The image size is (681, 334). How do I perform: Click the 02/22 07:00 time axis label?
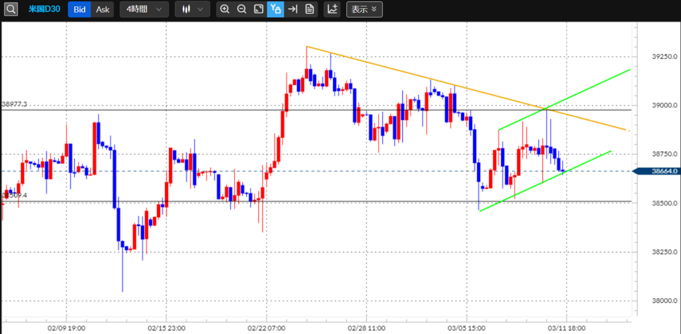[266, 328]
